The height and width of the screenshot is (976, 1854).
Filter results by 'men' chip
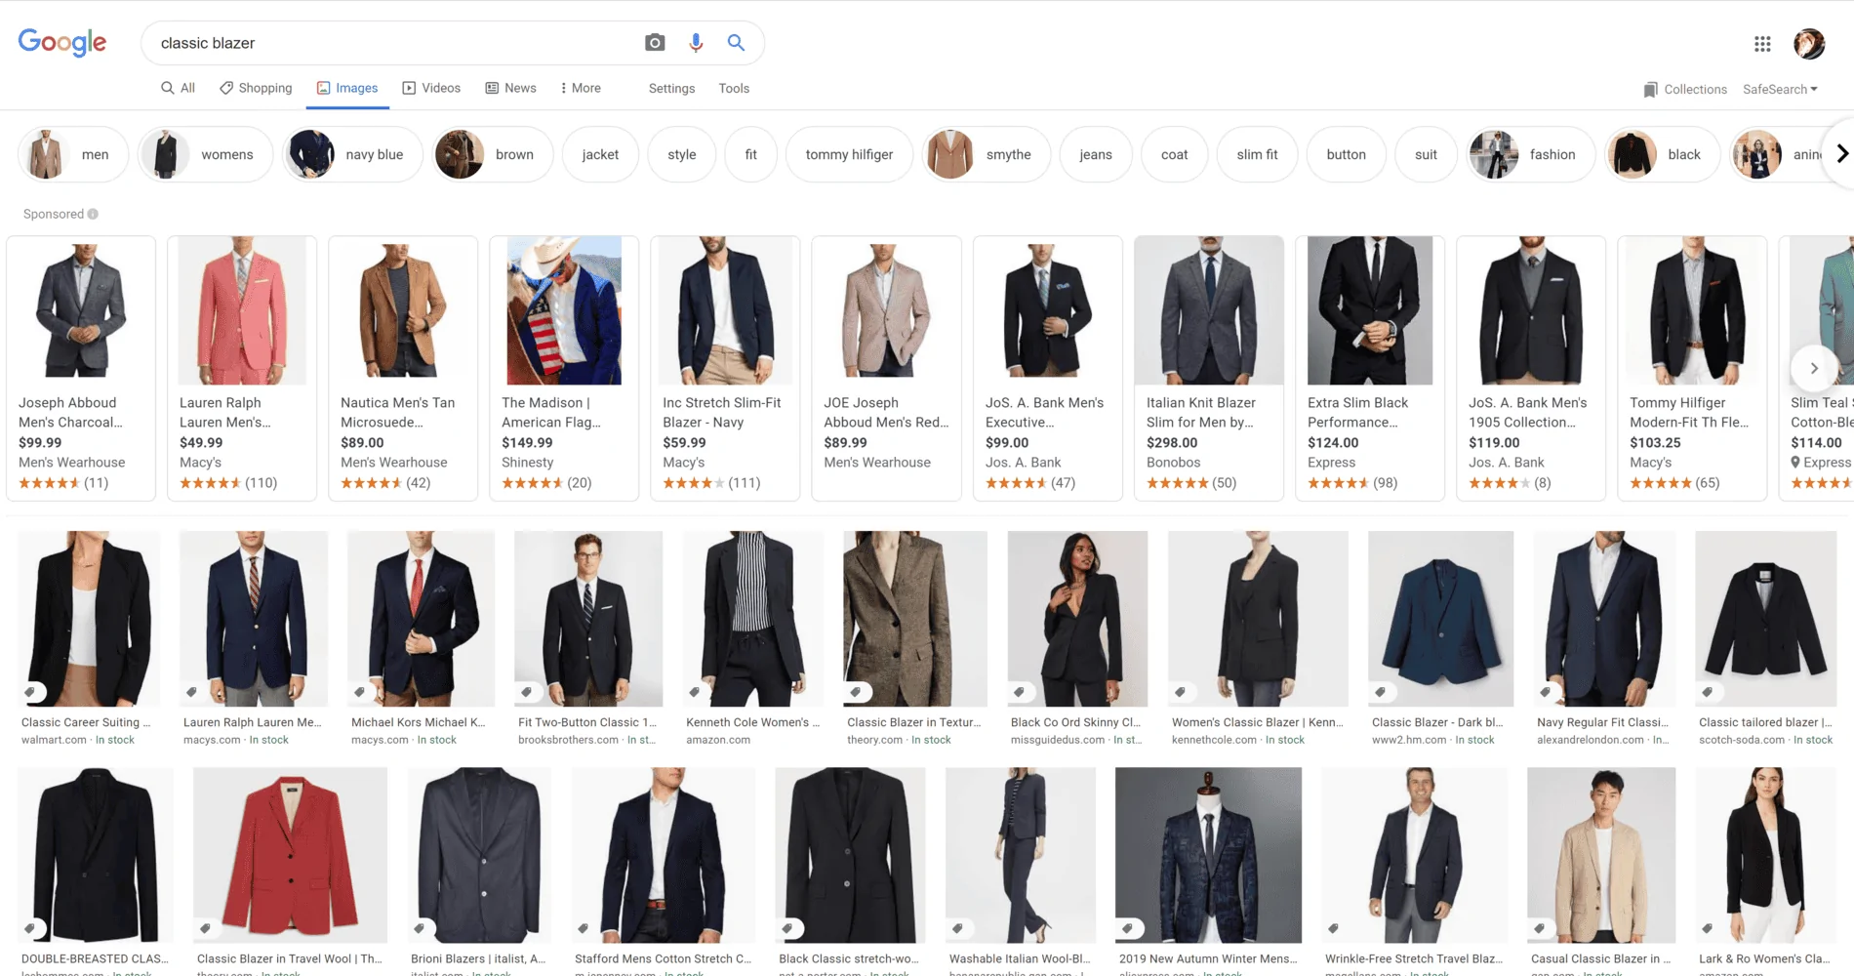(73, 154)
